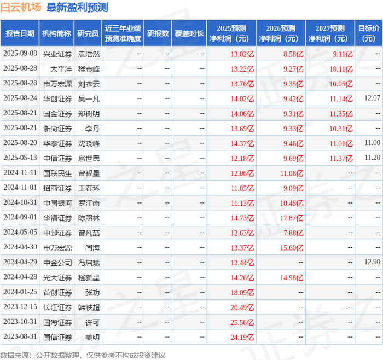The height and width of the screenshot is (360, 383).
Task: Click the date 2025-05-13
Action: point(20,158)
